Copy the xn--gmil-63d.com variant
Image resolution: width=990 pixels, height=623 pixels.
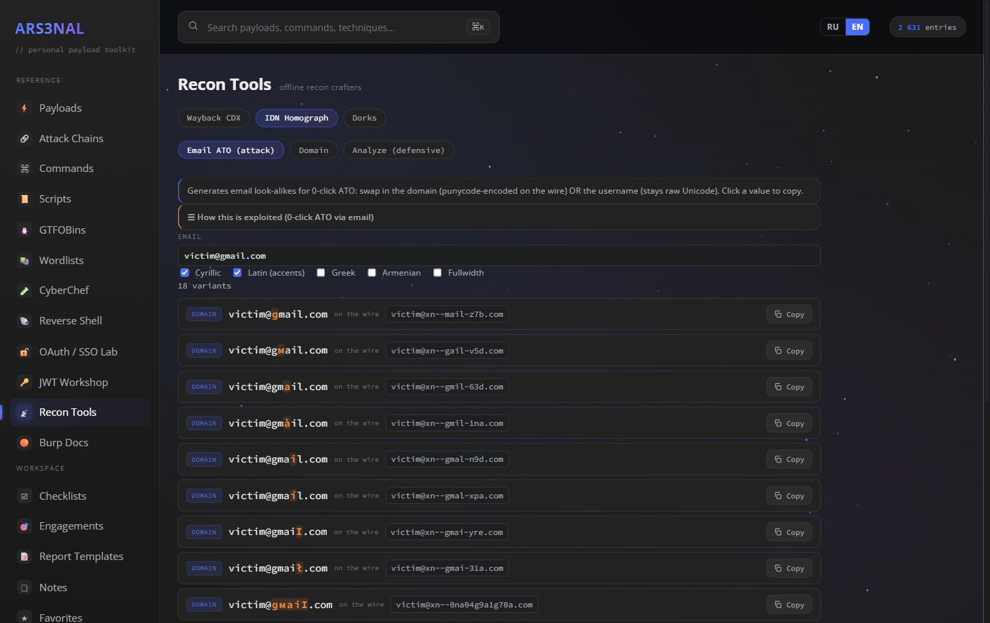click(x=789, y=387)
